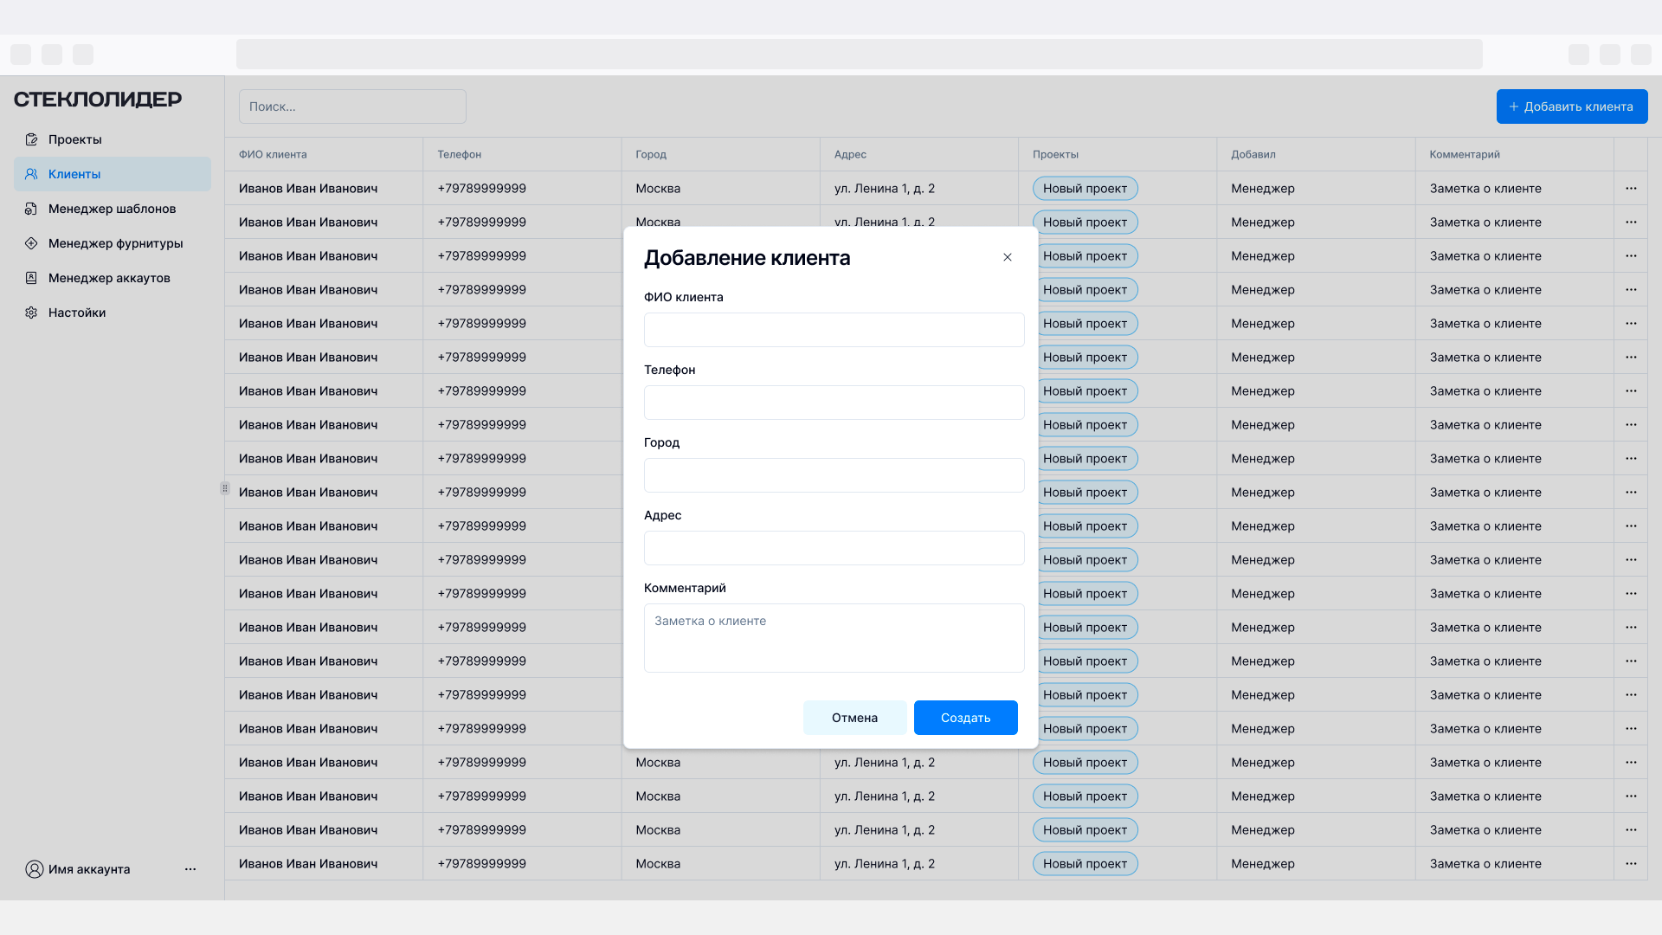Screen dimensions: 1662x935
Task: Click the Настойки gear icon
Action: click(x=31, y=313)
